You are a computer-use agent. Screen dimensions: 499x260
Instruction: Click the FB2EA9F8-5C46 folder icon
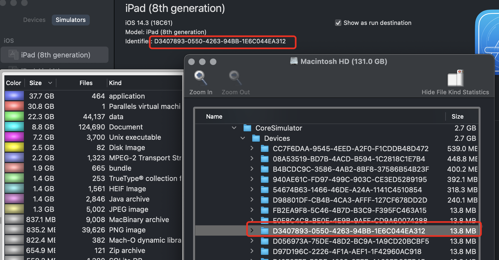coord(265,210)
